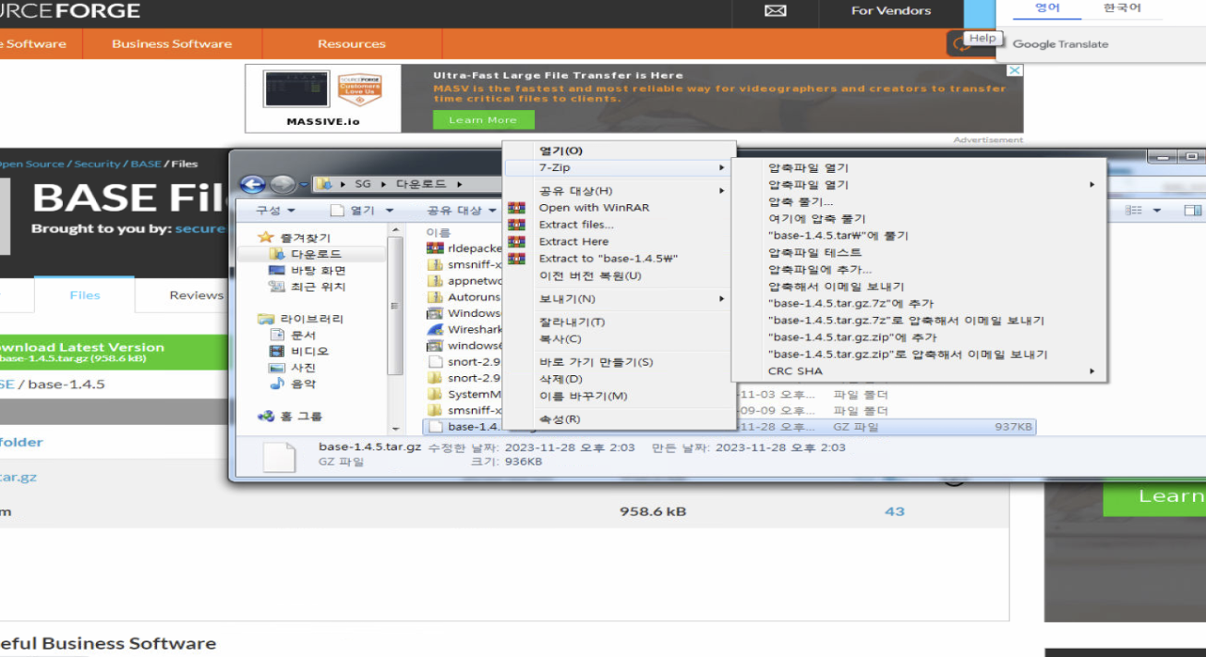
Task: Click the Autoruns zipped folder icon
Action: point(435,297)
